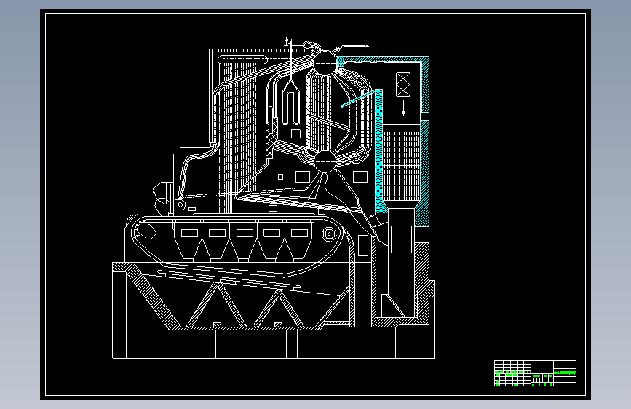Select the upper steam drum circle
Viewport: 631px width, 409px height.
[x=325, y=63]
